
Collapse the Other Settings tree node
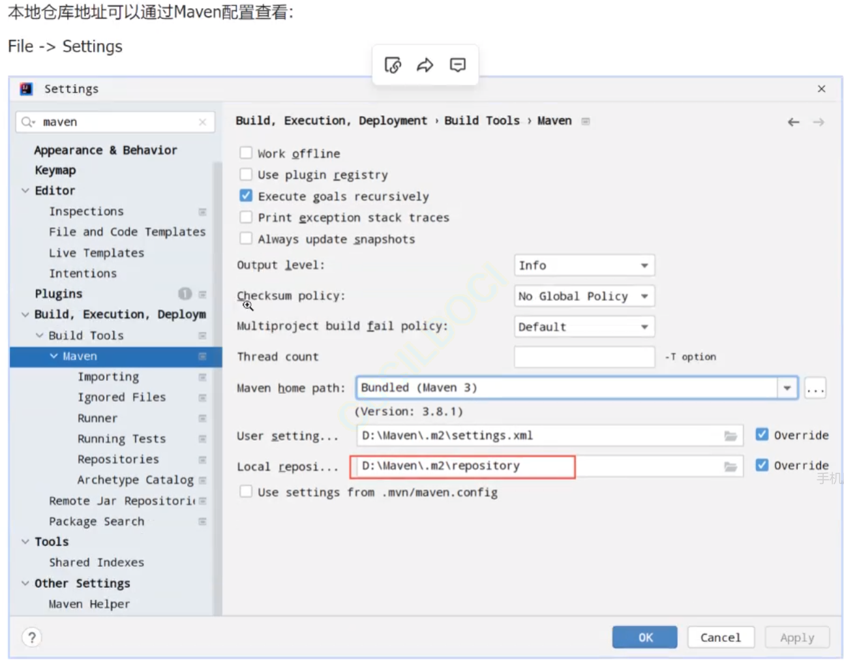pyautogui.click(x=25, y=584)
